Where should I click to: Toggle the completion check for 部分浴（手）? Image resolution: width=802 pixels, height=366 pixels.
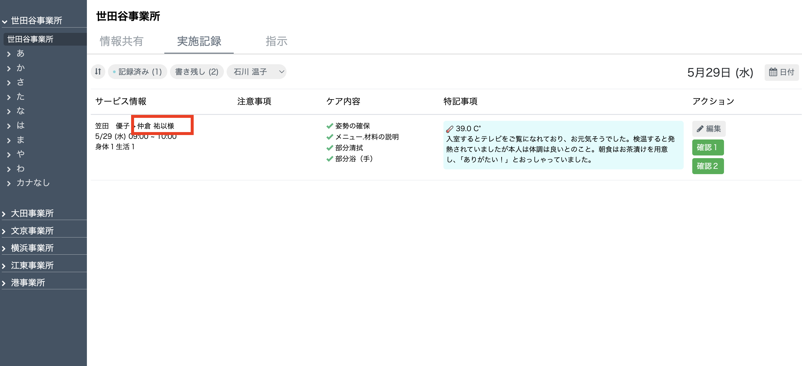tap(330, 159)
